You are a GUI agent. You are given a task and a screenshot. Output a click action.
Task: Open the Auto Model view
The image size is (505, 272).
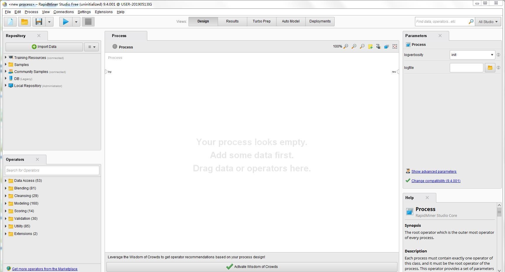click(x=290, y=21)
